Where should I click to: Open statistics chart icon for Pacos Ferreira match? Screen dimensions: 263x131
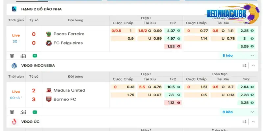(23, 56)
